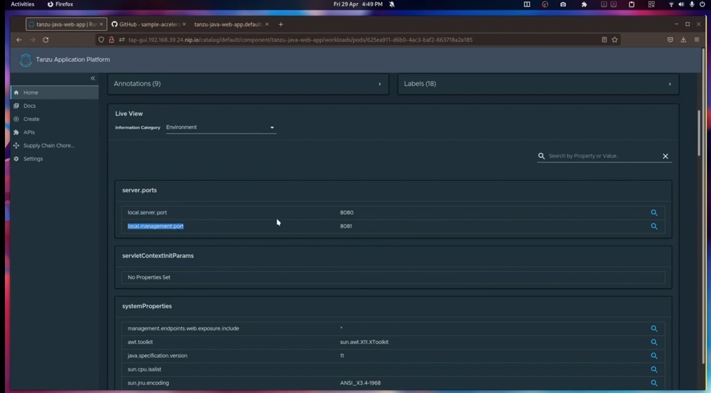Click the puzzle piece extension icon in top bar
Image resolution: width=711 pixels, height=393 pixels.
584,4
